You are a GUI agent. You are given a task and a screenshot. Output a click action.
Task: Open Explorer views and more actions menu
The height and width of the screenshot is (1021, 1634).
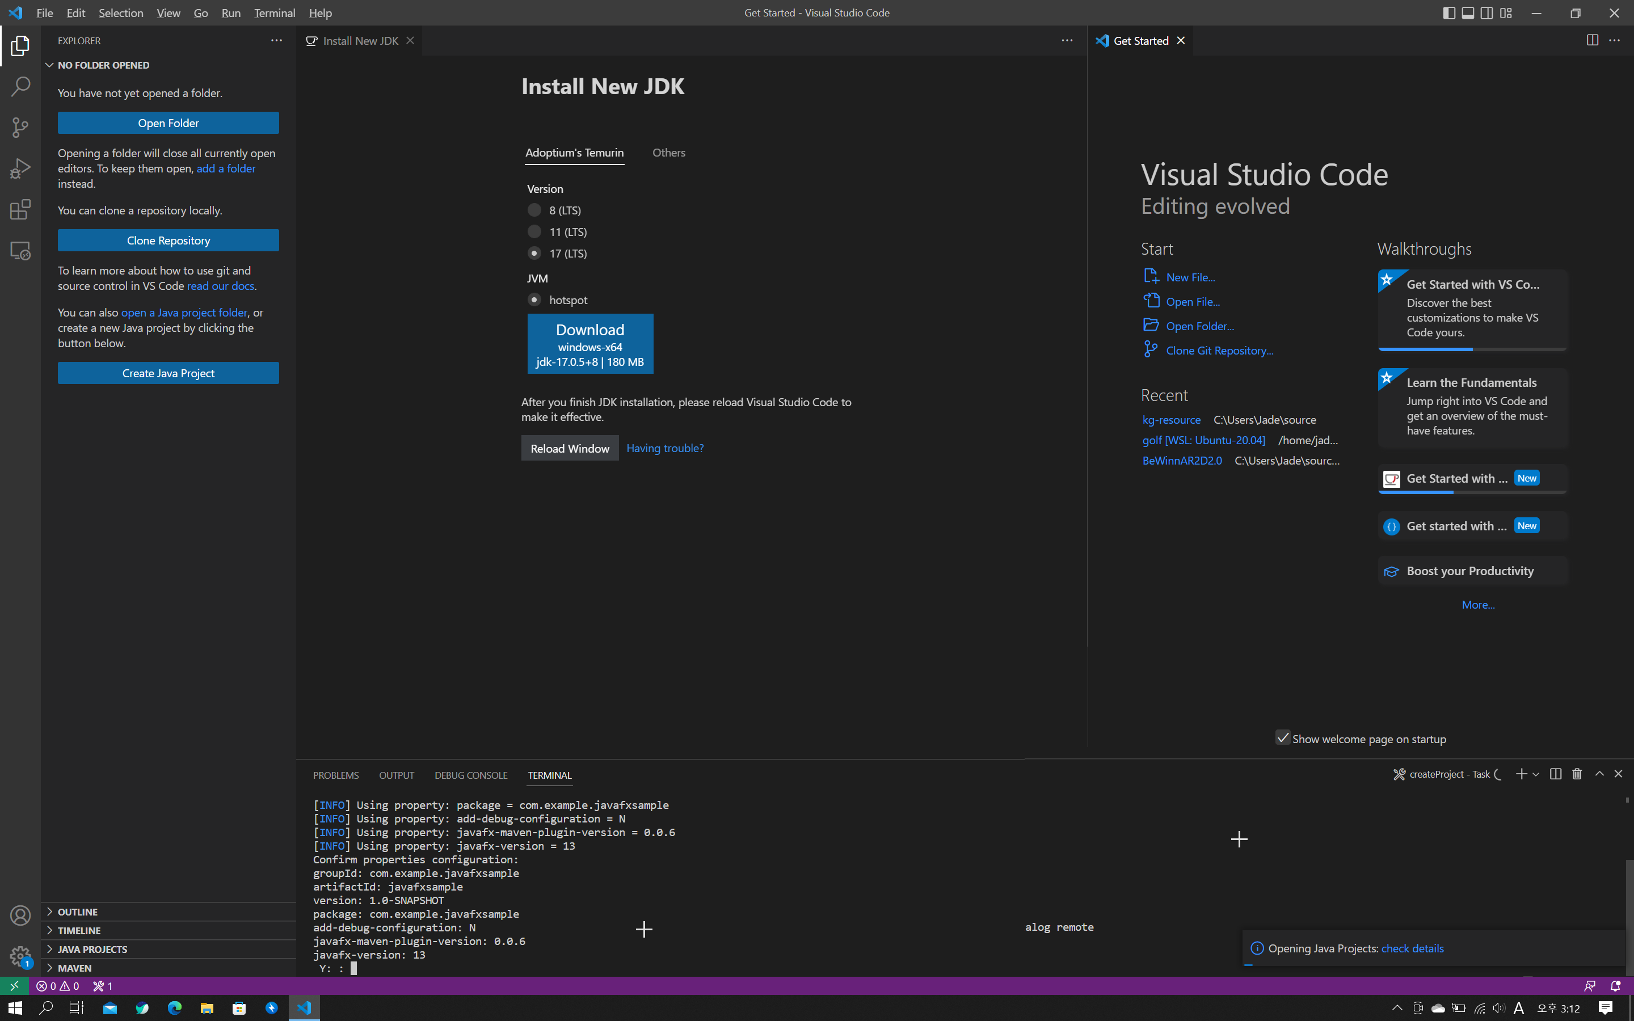tap(277, 40)
